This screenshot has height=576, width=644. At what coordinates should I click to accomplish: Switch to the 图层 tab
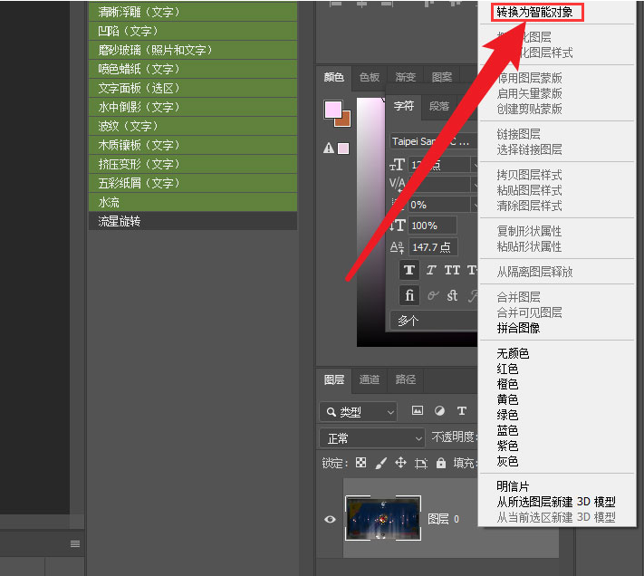[333, 379]
